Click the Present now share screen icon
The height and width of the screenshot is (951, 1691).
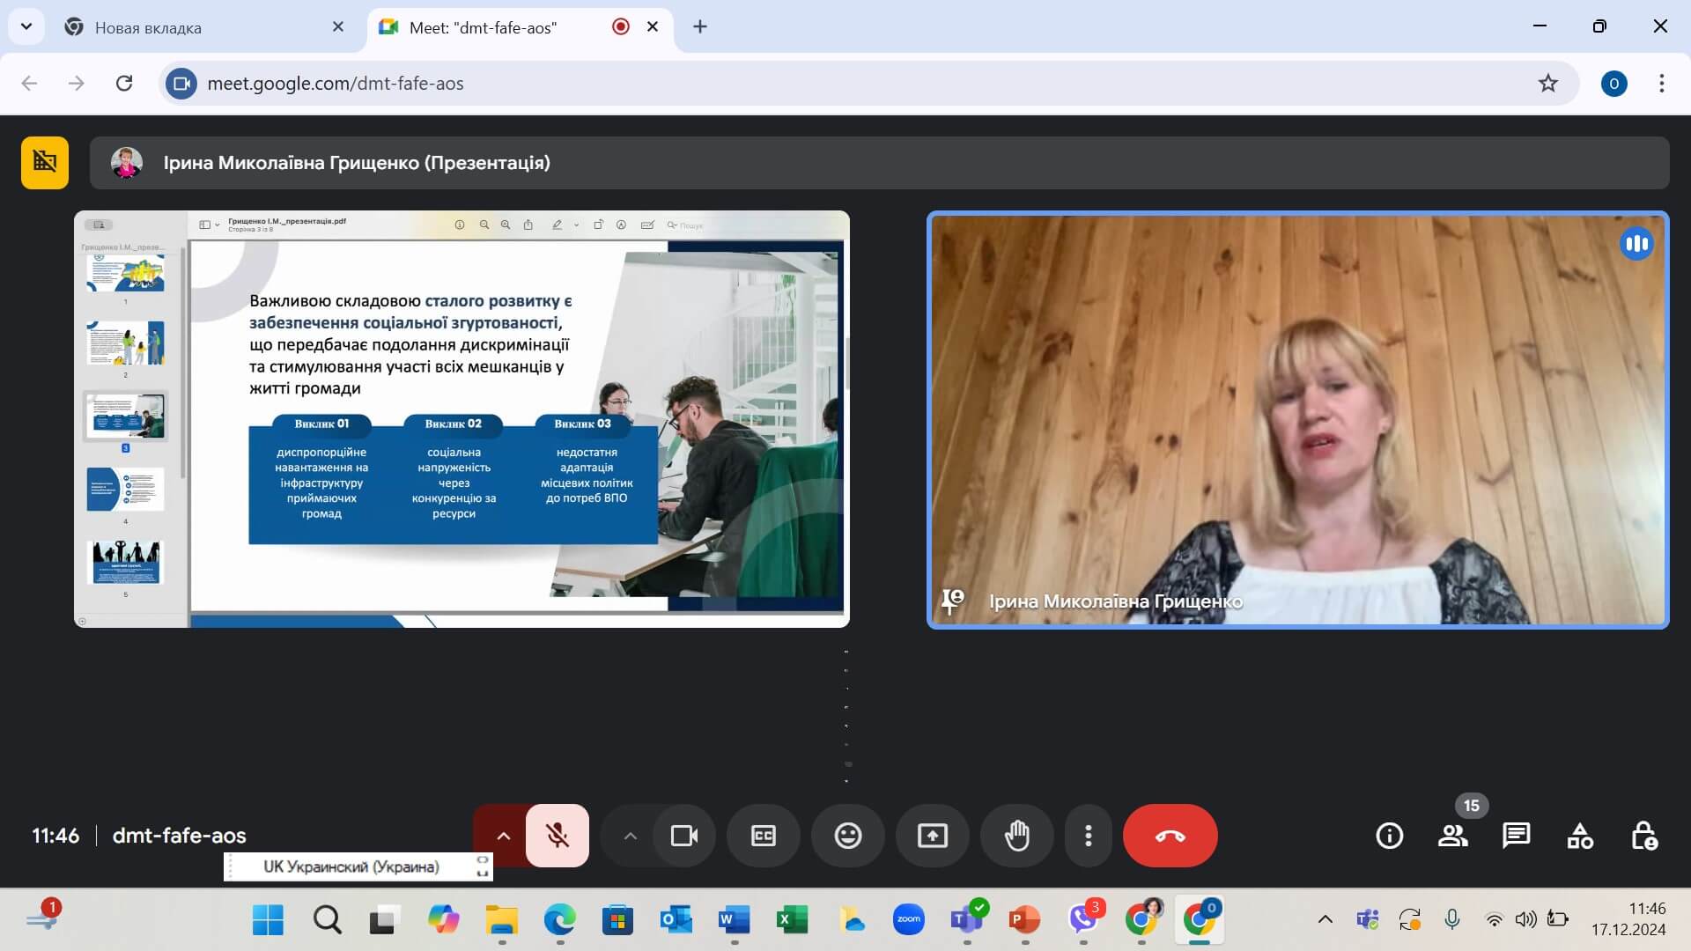[x=932, y=836]
